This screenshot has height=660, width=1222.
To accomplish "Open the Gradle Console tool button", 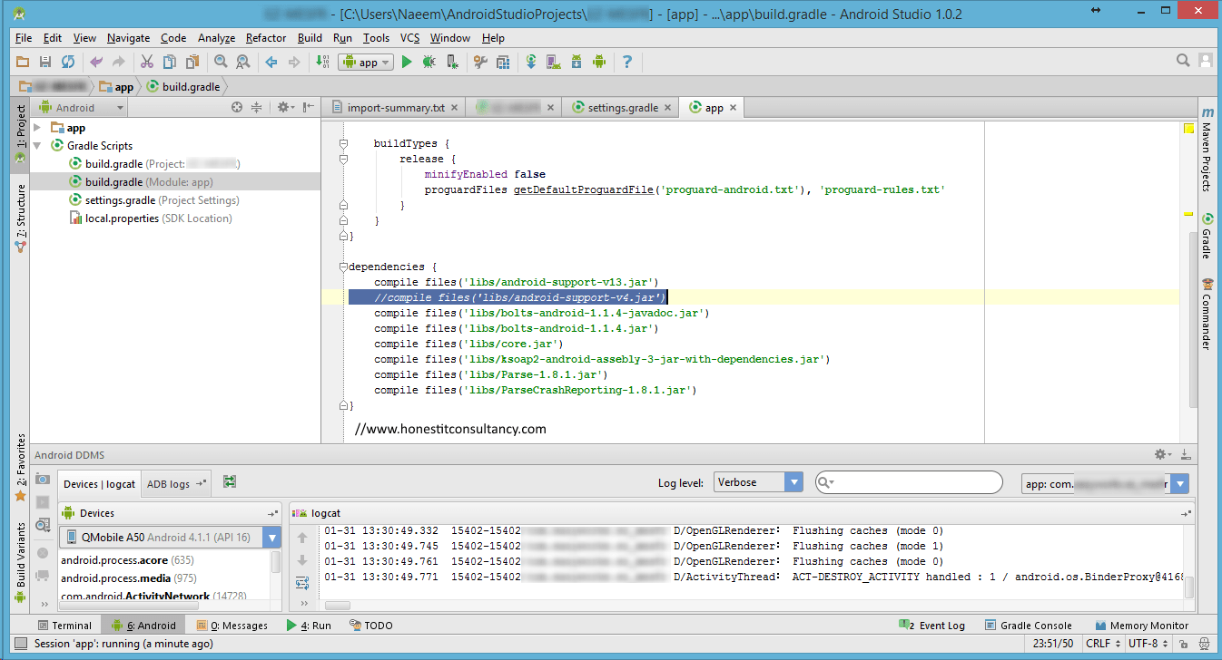I will 1028,625.
